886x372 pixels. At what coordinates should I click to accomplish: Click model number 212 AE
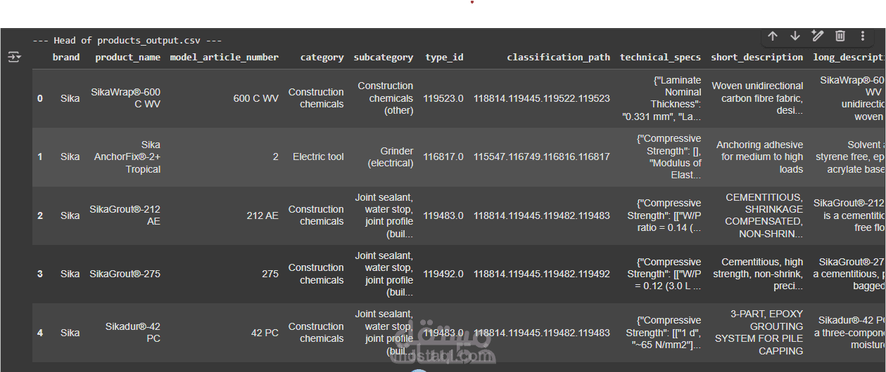262,216
